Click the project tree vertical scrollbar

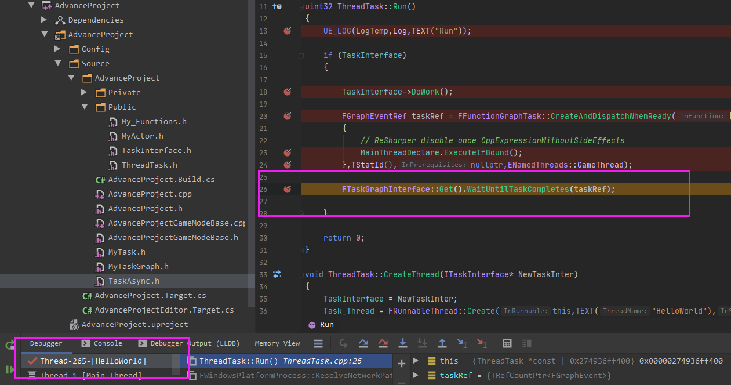click(x=251, y=152)
